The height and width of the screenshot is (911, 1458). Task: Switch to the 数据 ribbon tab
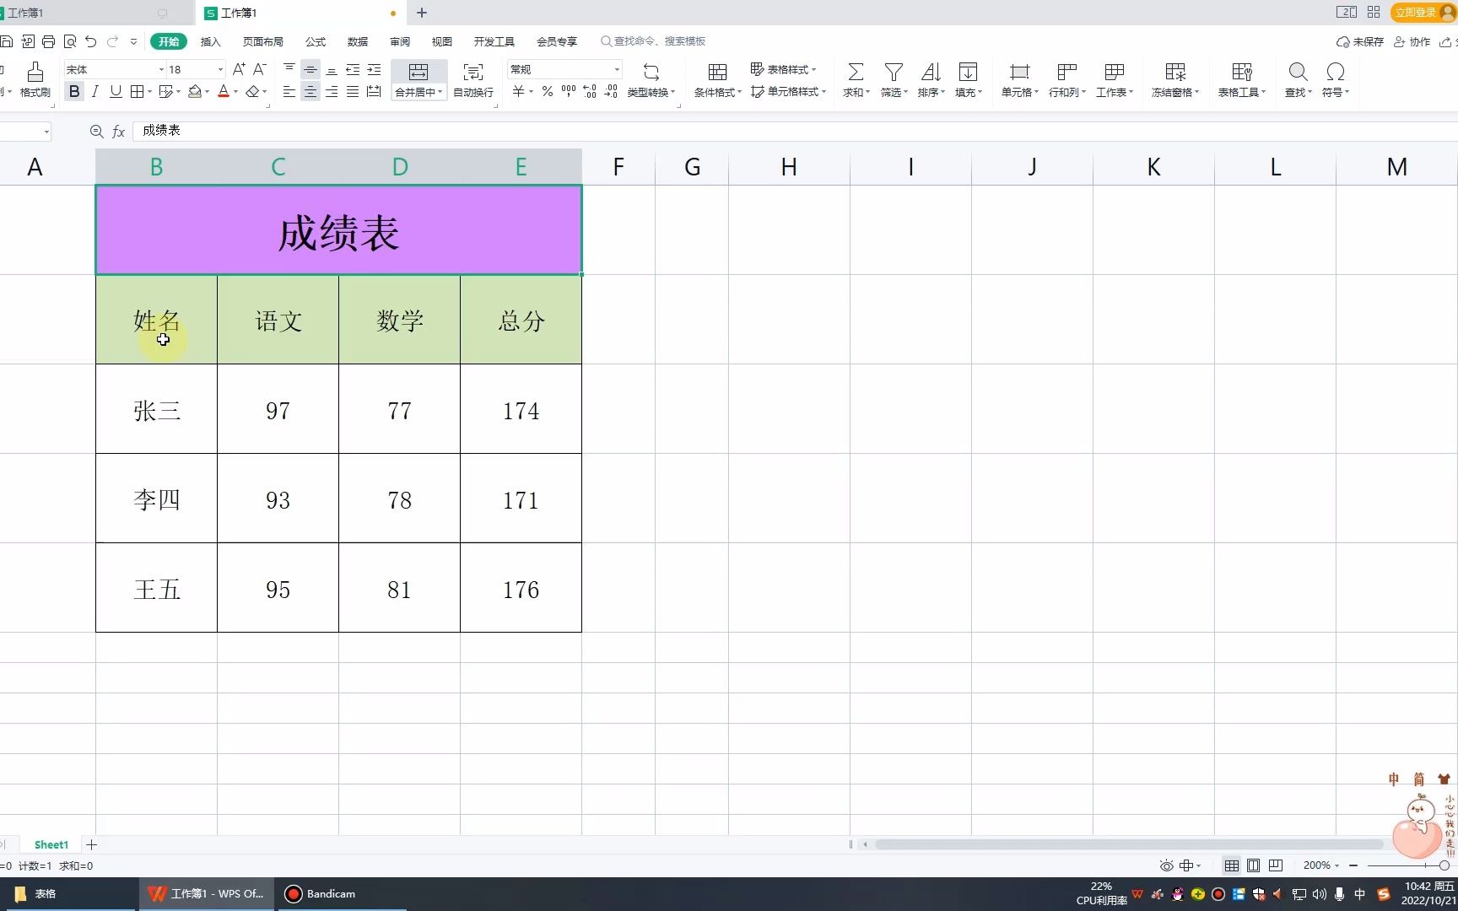pyautogui.click(x=356, y=40)
